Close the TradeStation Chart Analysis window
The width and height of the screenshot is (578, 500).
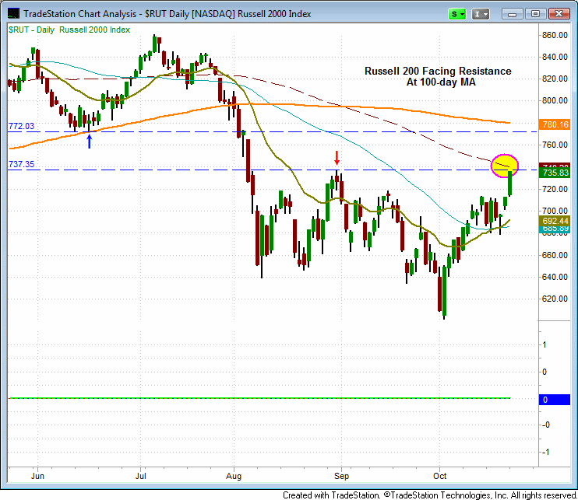point(558,14)
